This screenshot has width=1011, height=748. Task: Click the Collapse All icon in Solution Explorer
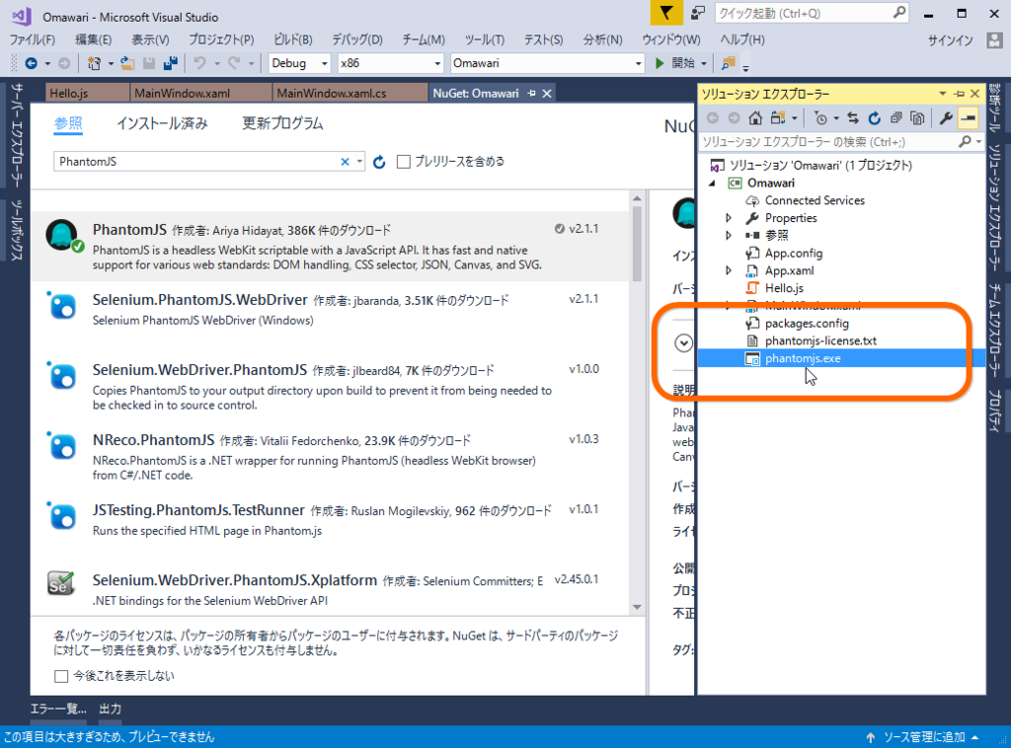pos(895,117)
